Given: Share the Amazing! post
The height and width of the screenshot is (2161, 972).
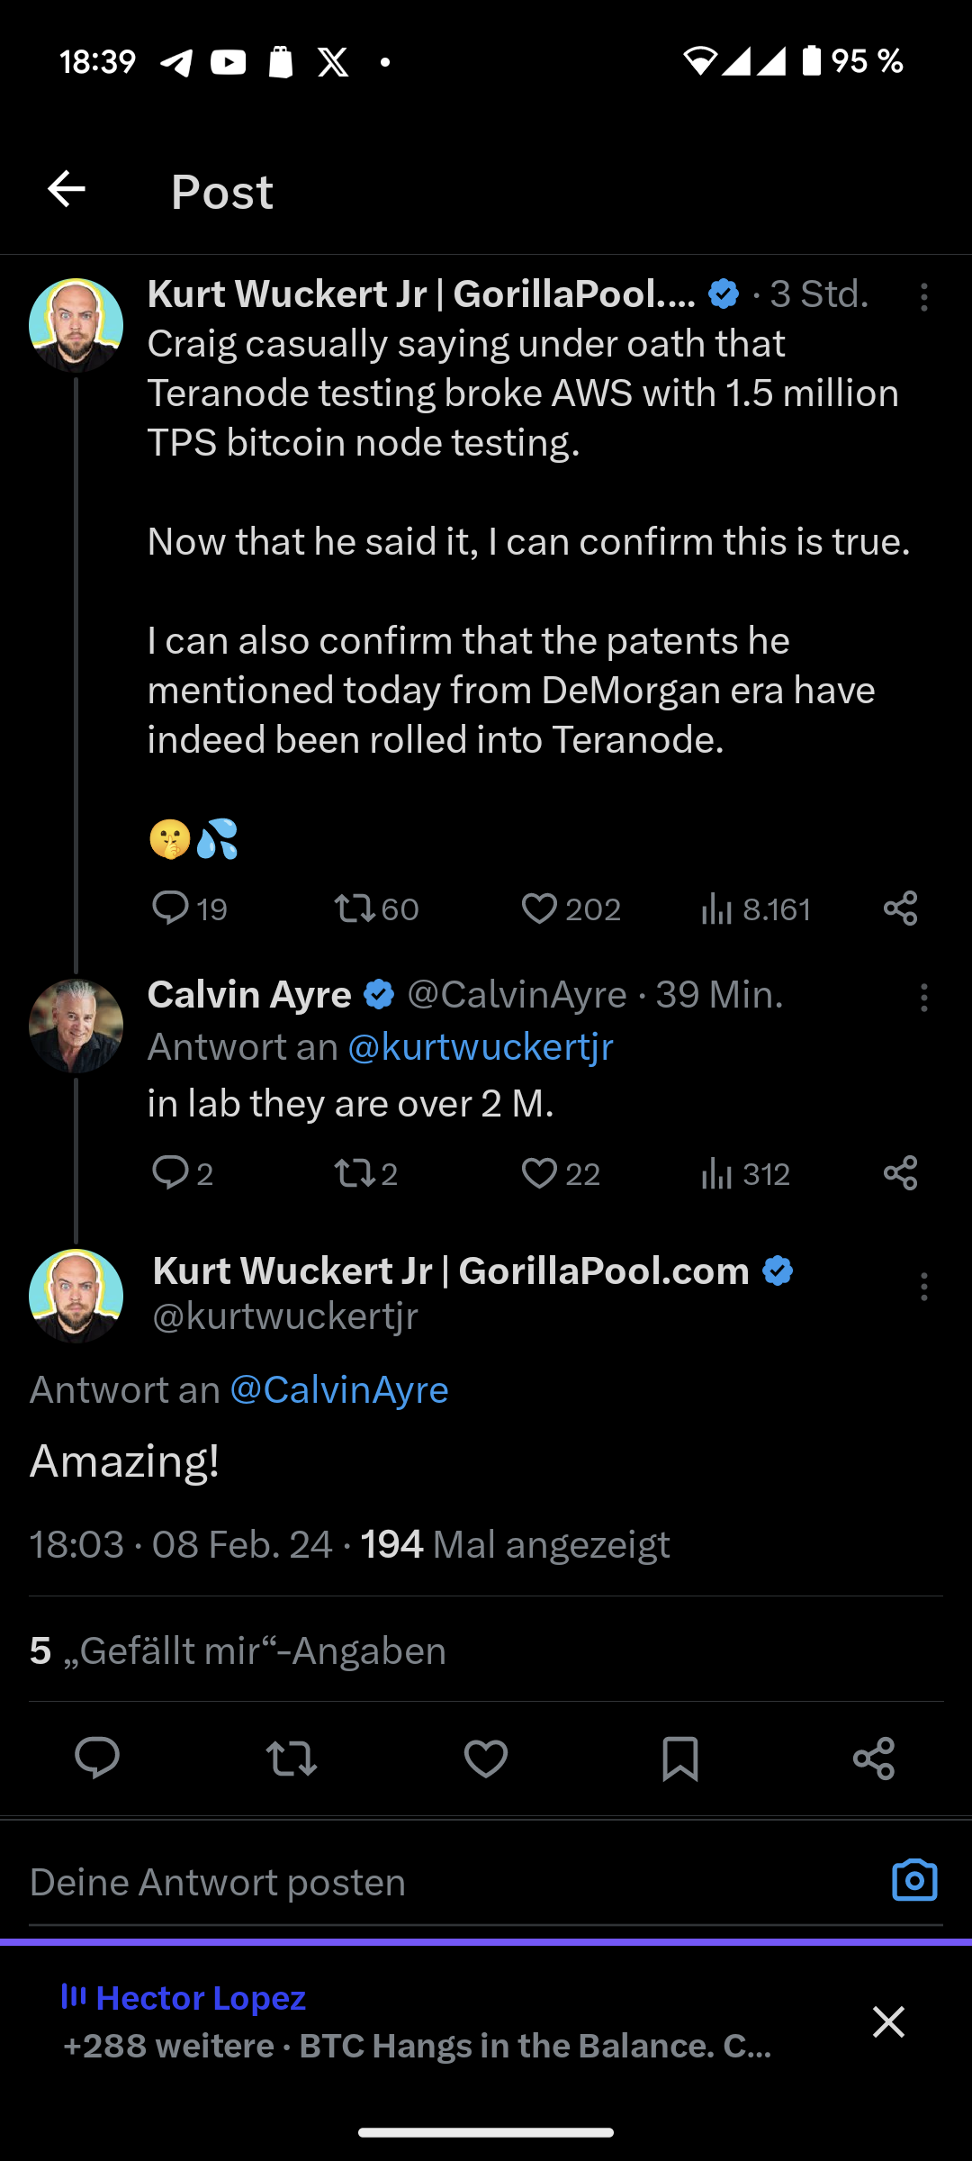Looking at the screenshot, I should pos(874,1759).
